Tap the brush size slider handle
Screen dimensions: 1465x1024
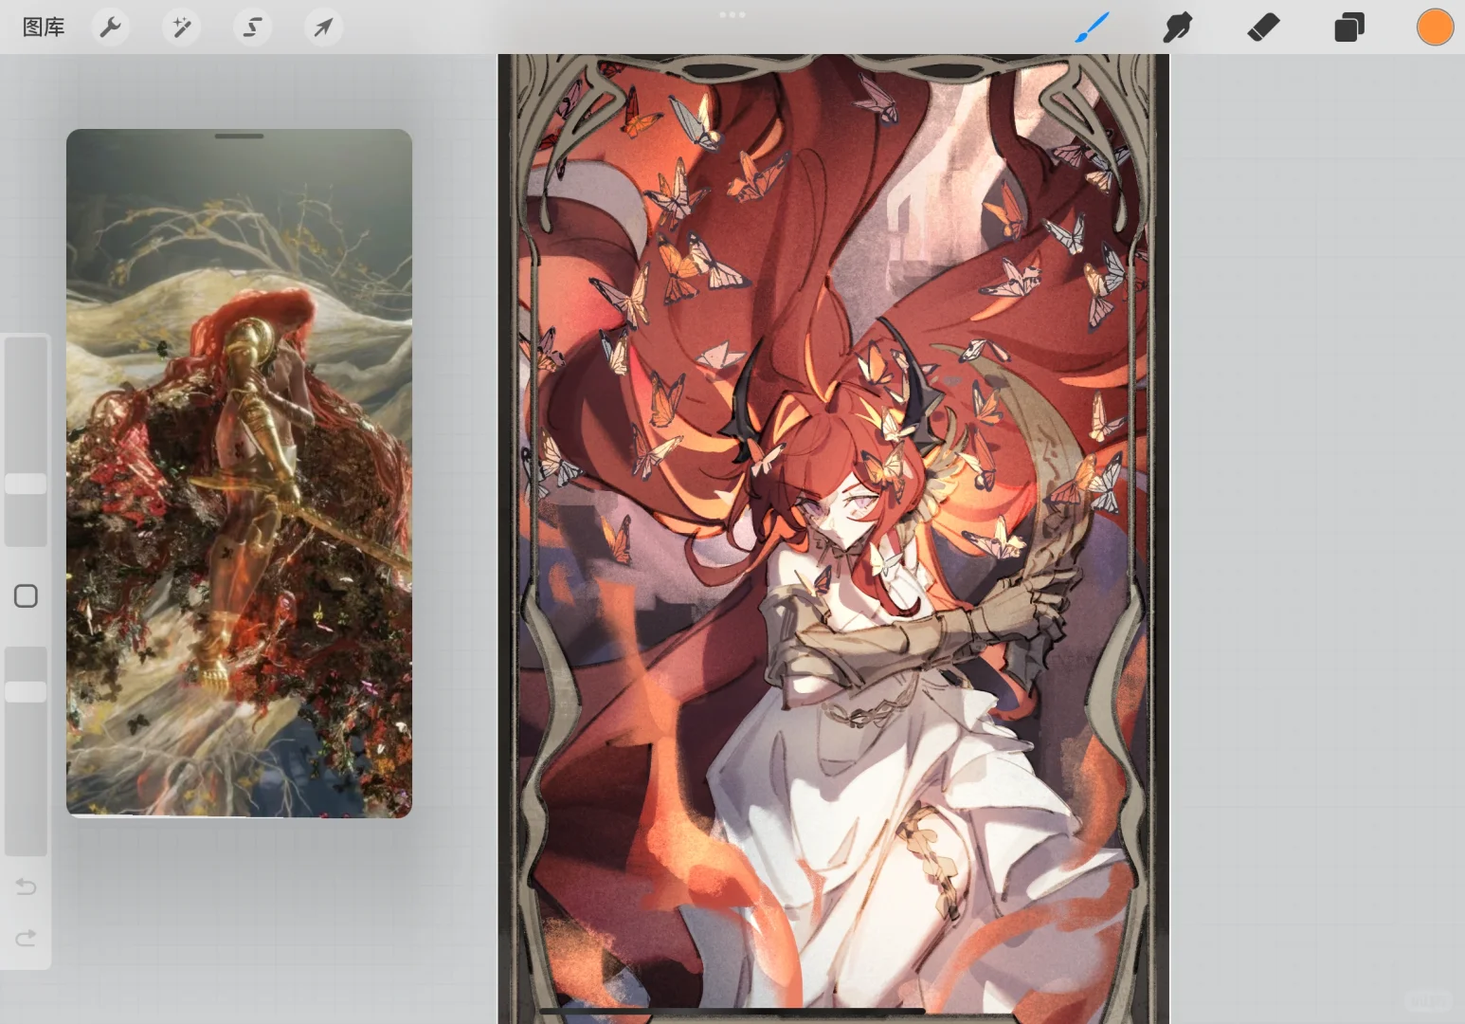[26, 484]
